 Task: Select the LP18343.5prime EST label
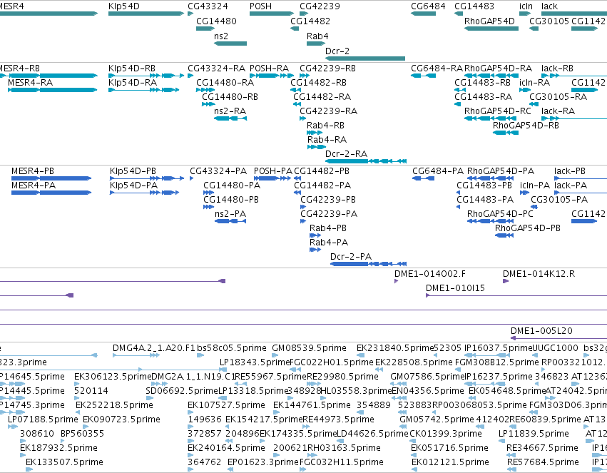point(255,362)
